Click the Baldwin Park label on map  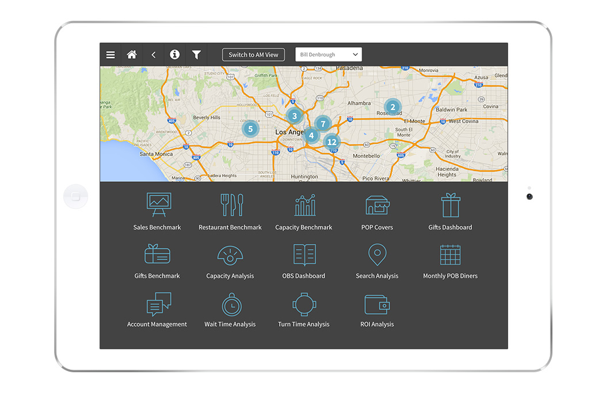tap(452, 110)
